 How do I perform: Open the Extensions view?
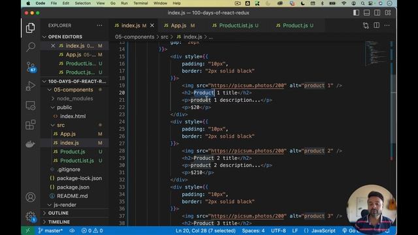point(31,125)
